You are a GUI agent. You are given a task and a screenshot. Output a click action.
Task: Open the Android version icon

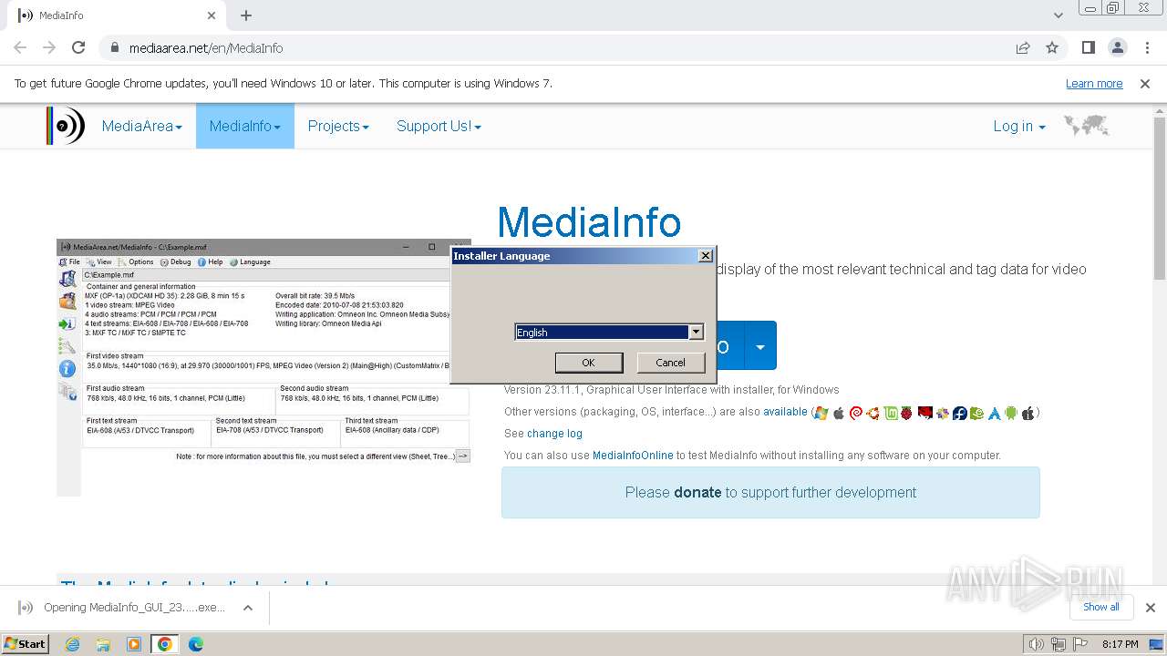tap(1011, 413)
